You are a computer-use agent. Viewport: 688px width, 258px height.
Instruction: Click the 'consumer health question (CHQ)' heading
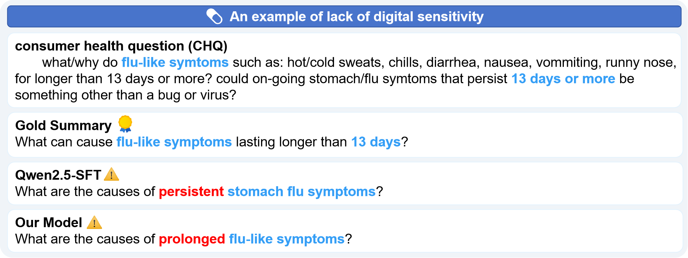(x=121, y=46)
